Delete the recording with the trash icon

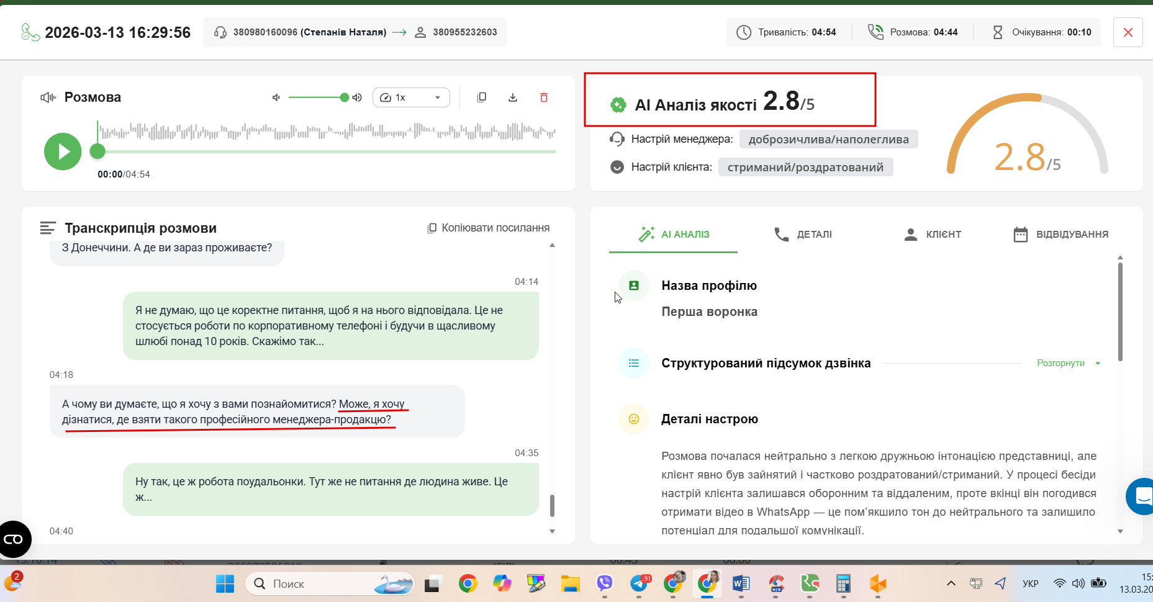pyautogui.click(x=544, y=97)
